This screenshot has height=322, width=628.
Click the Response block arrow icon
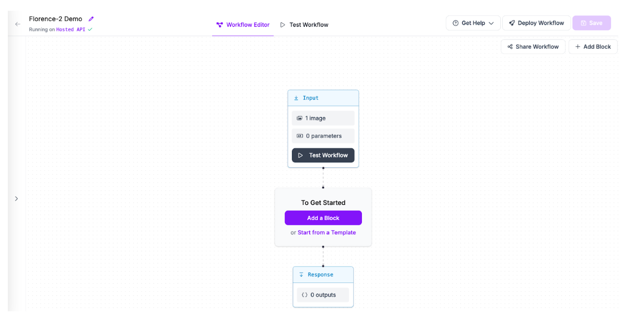301,275
